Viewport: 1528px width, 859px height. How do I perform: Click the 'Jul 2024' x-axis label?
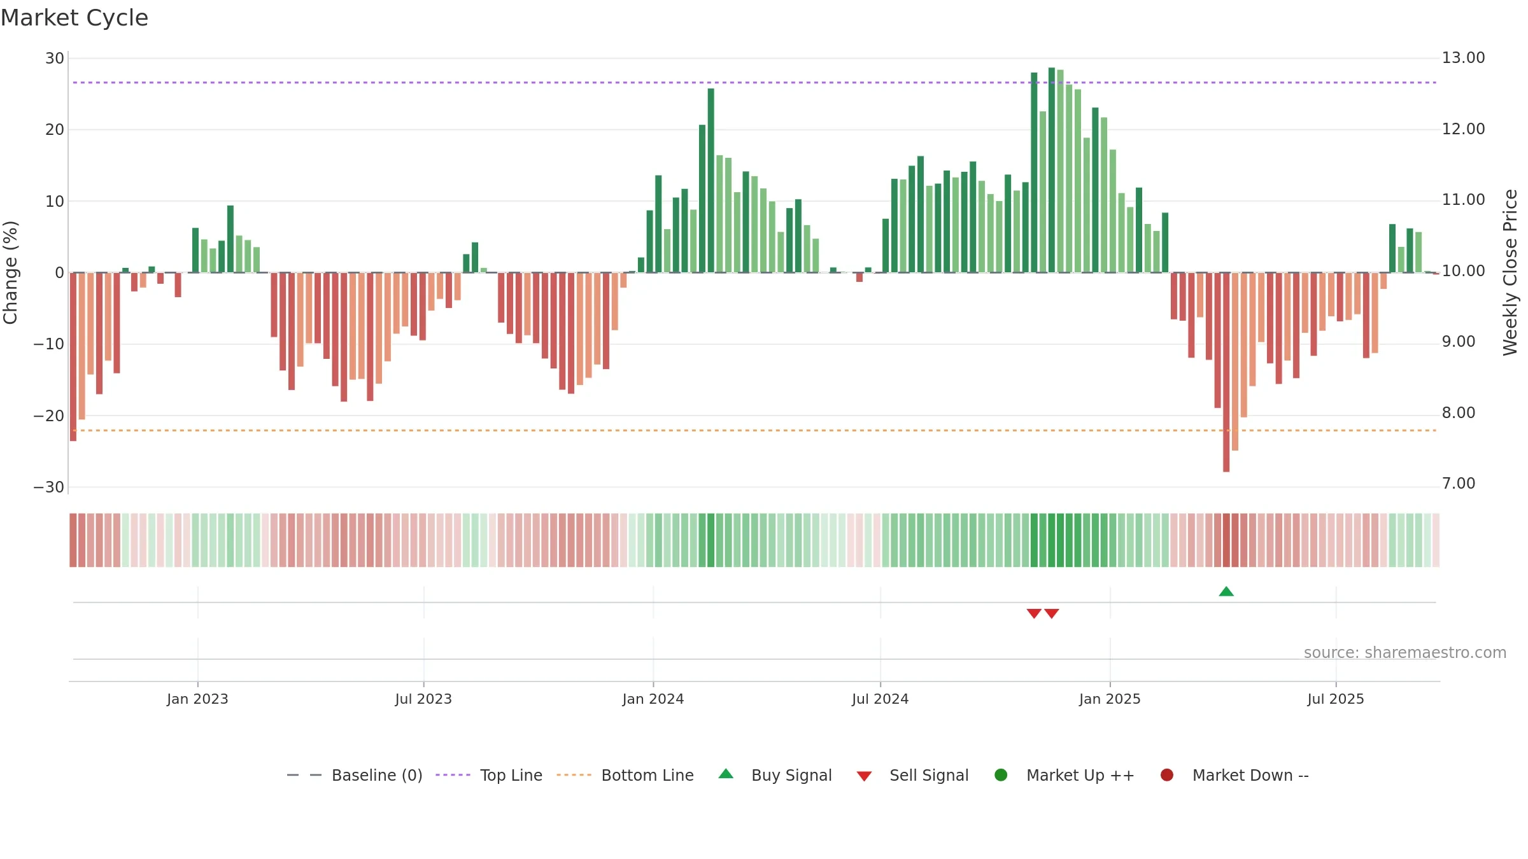[881, 699]
